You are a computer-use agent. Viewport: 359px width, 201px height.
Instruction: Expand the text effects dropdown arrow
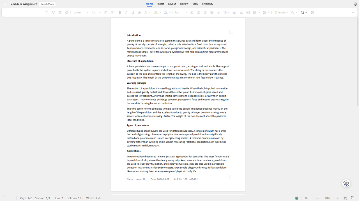point(149,13)
